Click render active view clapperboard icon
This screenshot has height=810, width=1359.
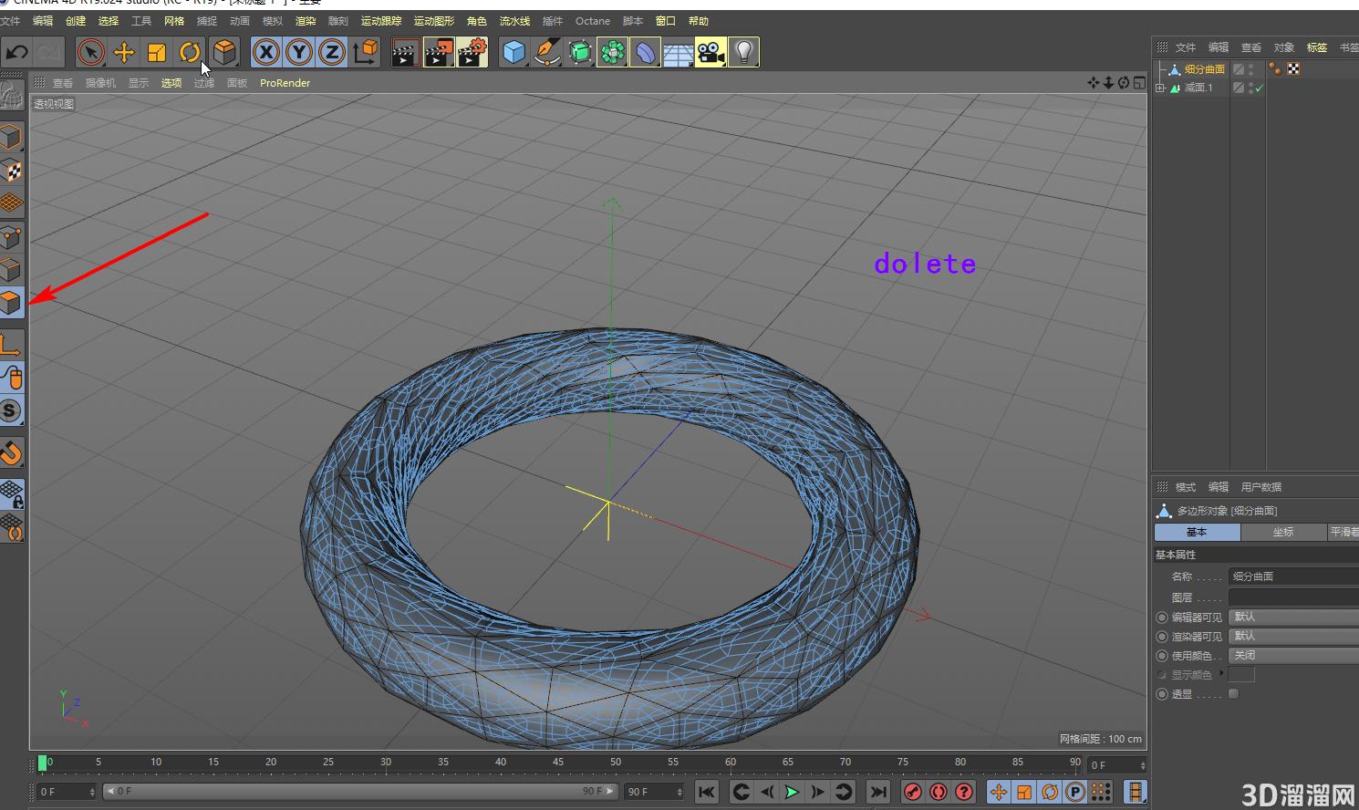click(x=405, y=52)
